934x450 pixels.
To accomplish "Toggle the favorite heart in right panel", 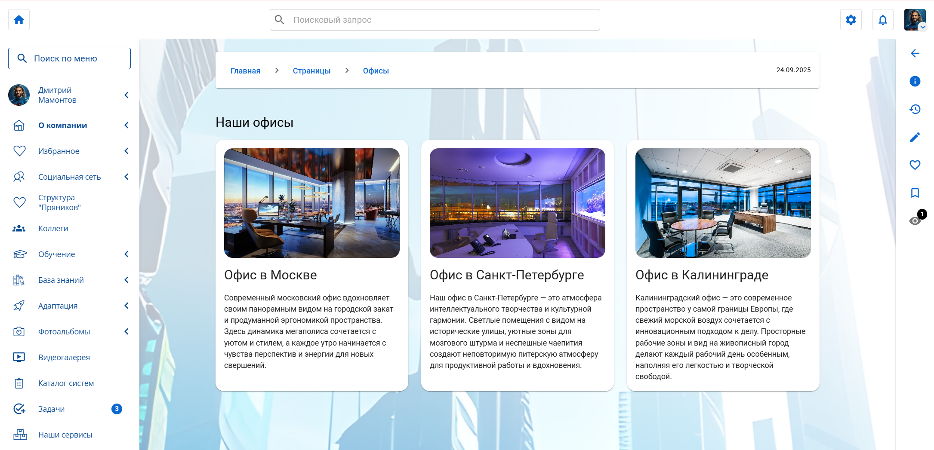I will coord(915,165).
